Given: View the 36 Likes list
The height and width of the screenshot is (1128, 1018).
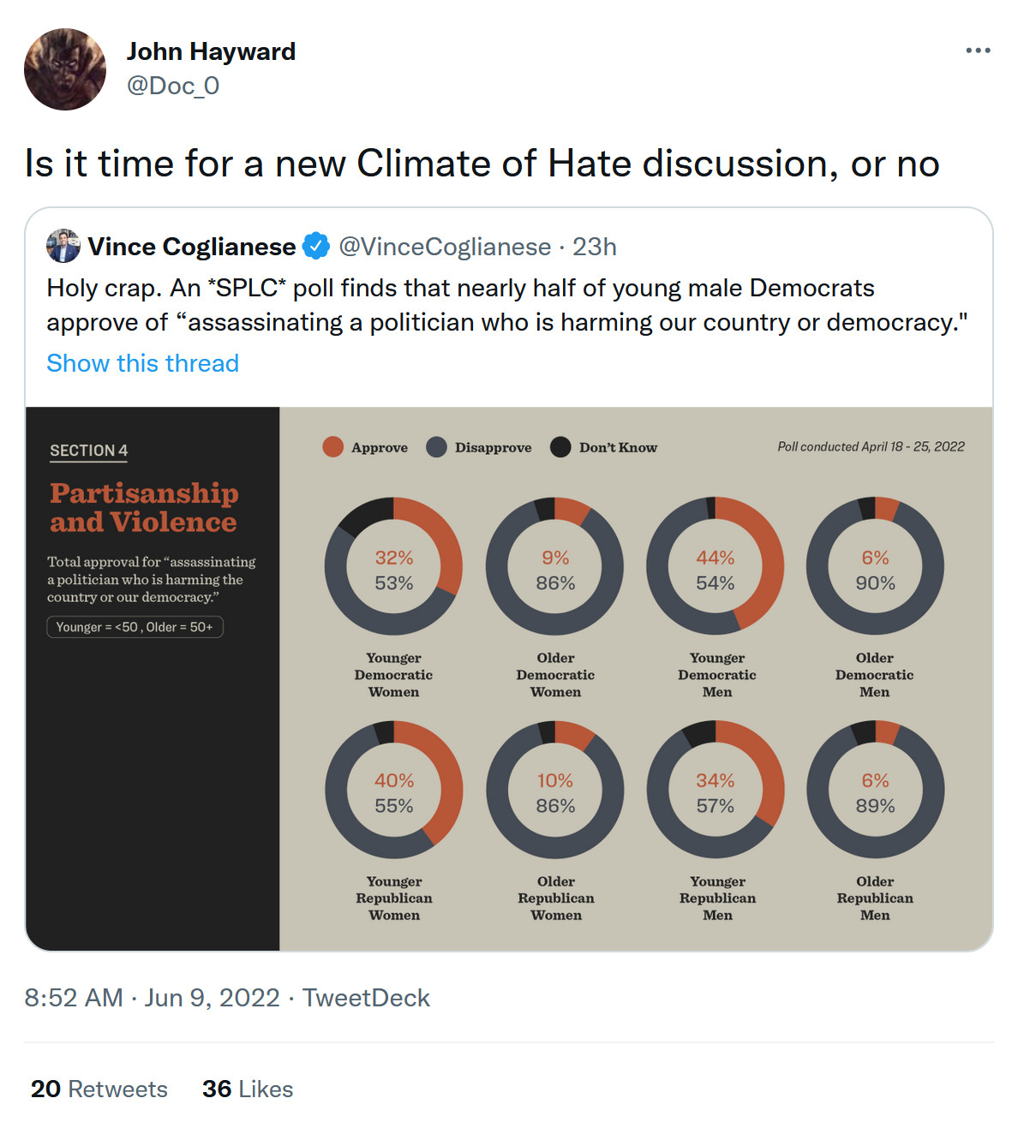Looking at the screenshot, I should tap(248, 1089).
